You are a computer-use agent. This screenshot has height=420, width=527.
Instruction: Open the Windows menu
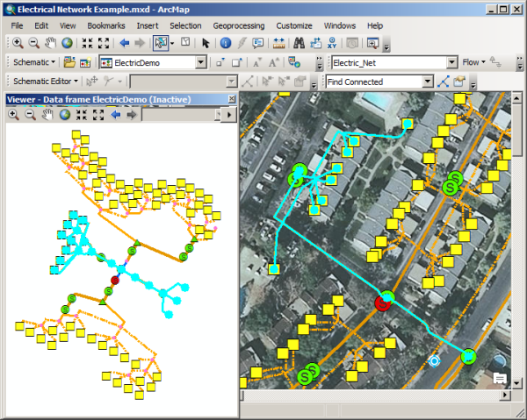tap(340, 25)
